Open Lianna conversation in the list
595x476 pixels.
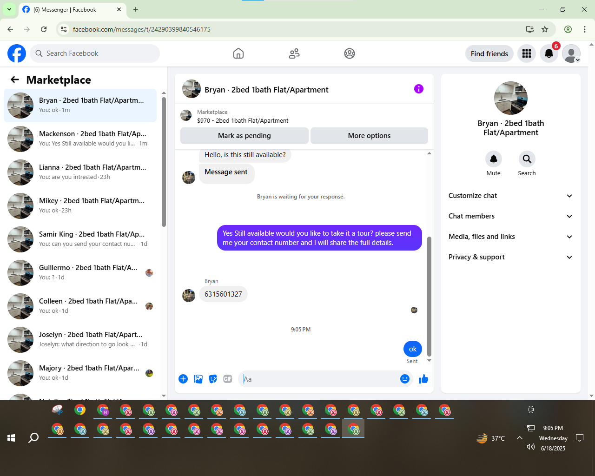80,172
